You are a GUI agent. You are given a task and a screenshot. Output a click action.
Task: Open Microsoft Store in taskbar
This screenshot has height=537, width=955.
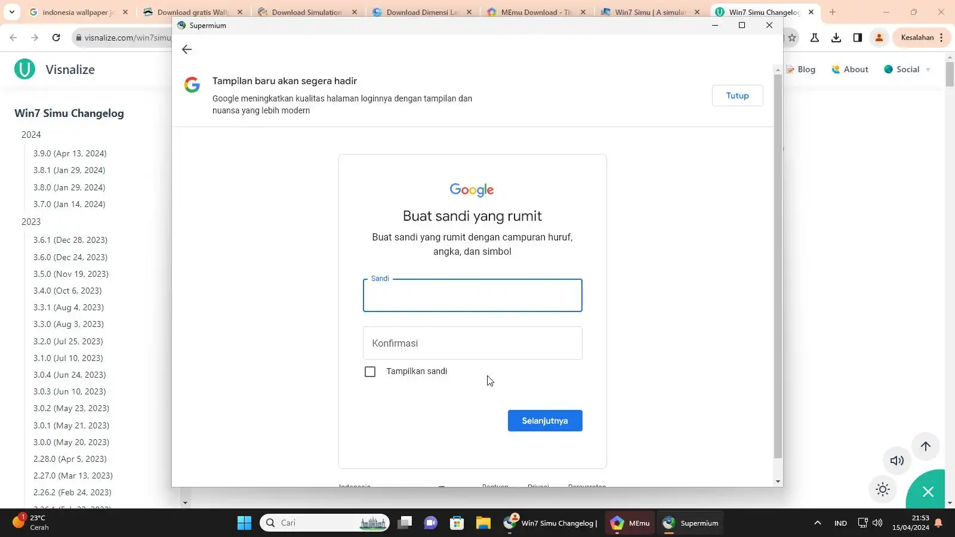tap(457, 523)
